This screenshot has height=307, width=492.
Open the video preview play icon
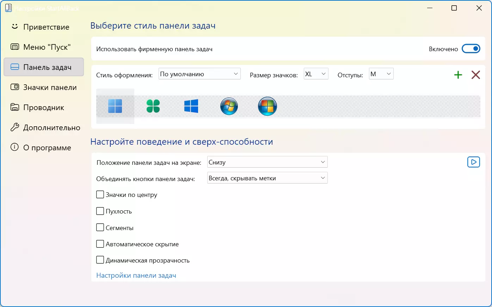(x=474, y=162)
